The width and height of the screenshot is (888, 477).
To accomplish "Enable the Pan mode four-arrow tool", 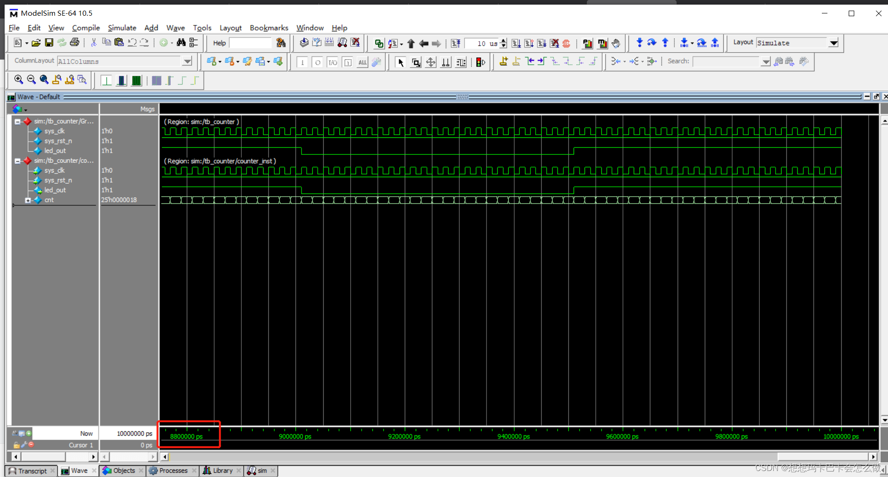I will coord(431,62).
